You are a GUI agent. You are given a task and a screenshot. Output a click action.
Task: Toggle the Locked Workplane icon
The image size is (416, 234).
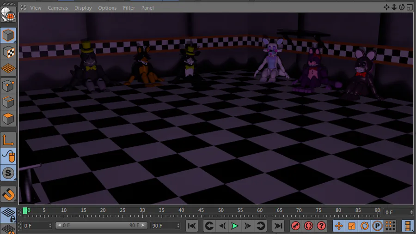point(8,215)
